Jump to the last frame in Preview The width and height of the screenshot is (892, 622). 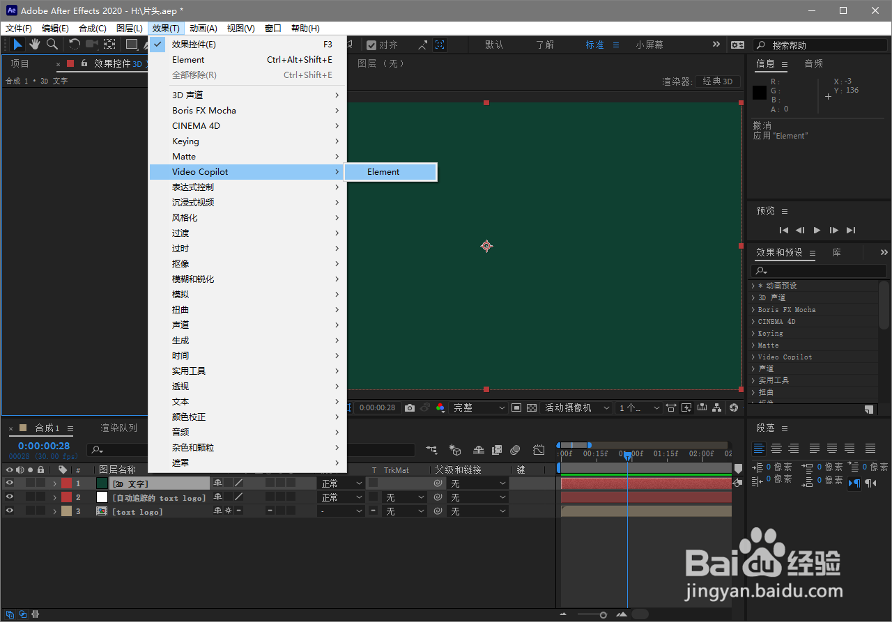click(x=851, y=230)
